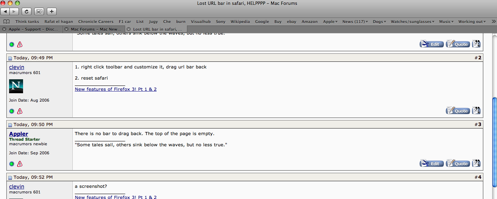This screenshot has height=199, width=497.
Task: Report post #2 using the red warning icon
Action: click(20, 111)
